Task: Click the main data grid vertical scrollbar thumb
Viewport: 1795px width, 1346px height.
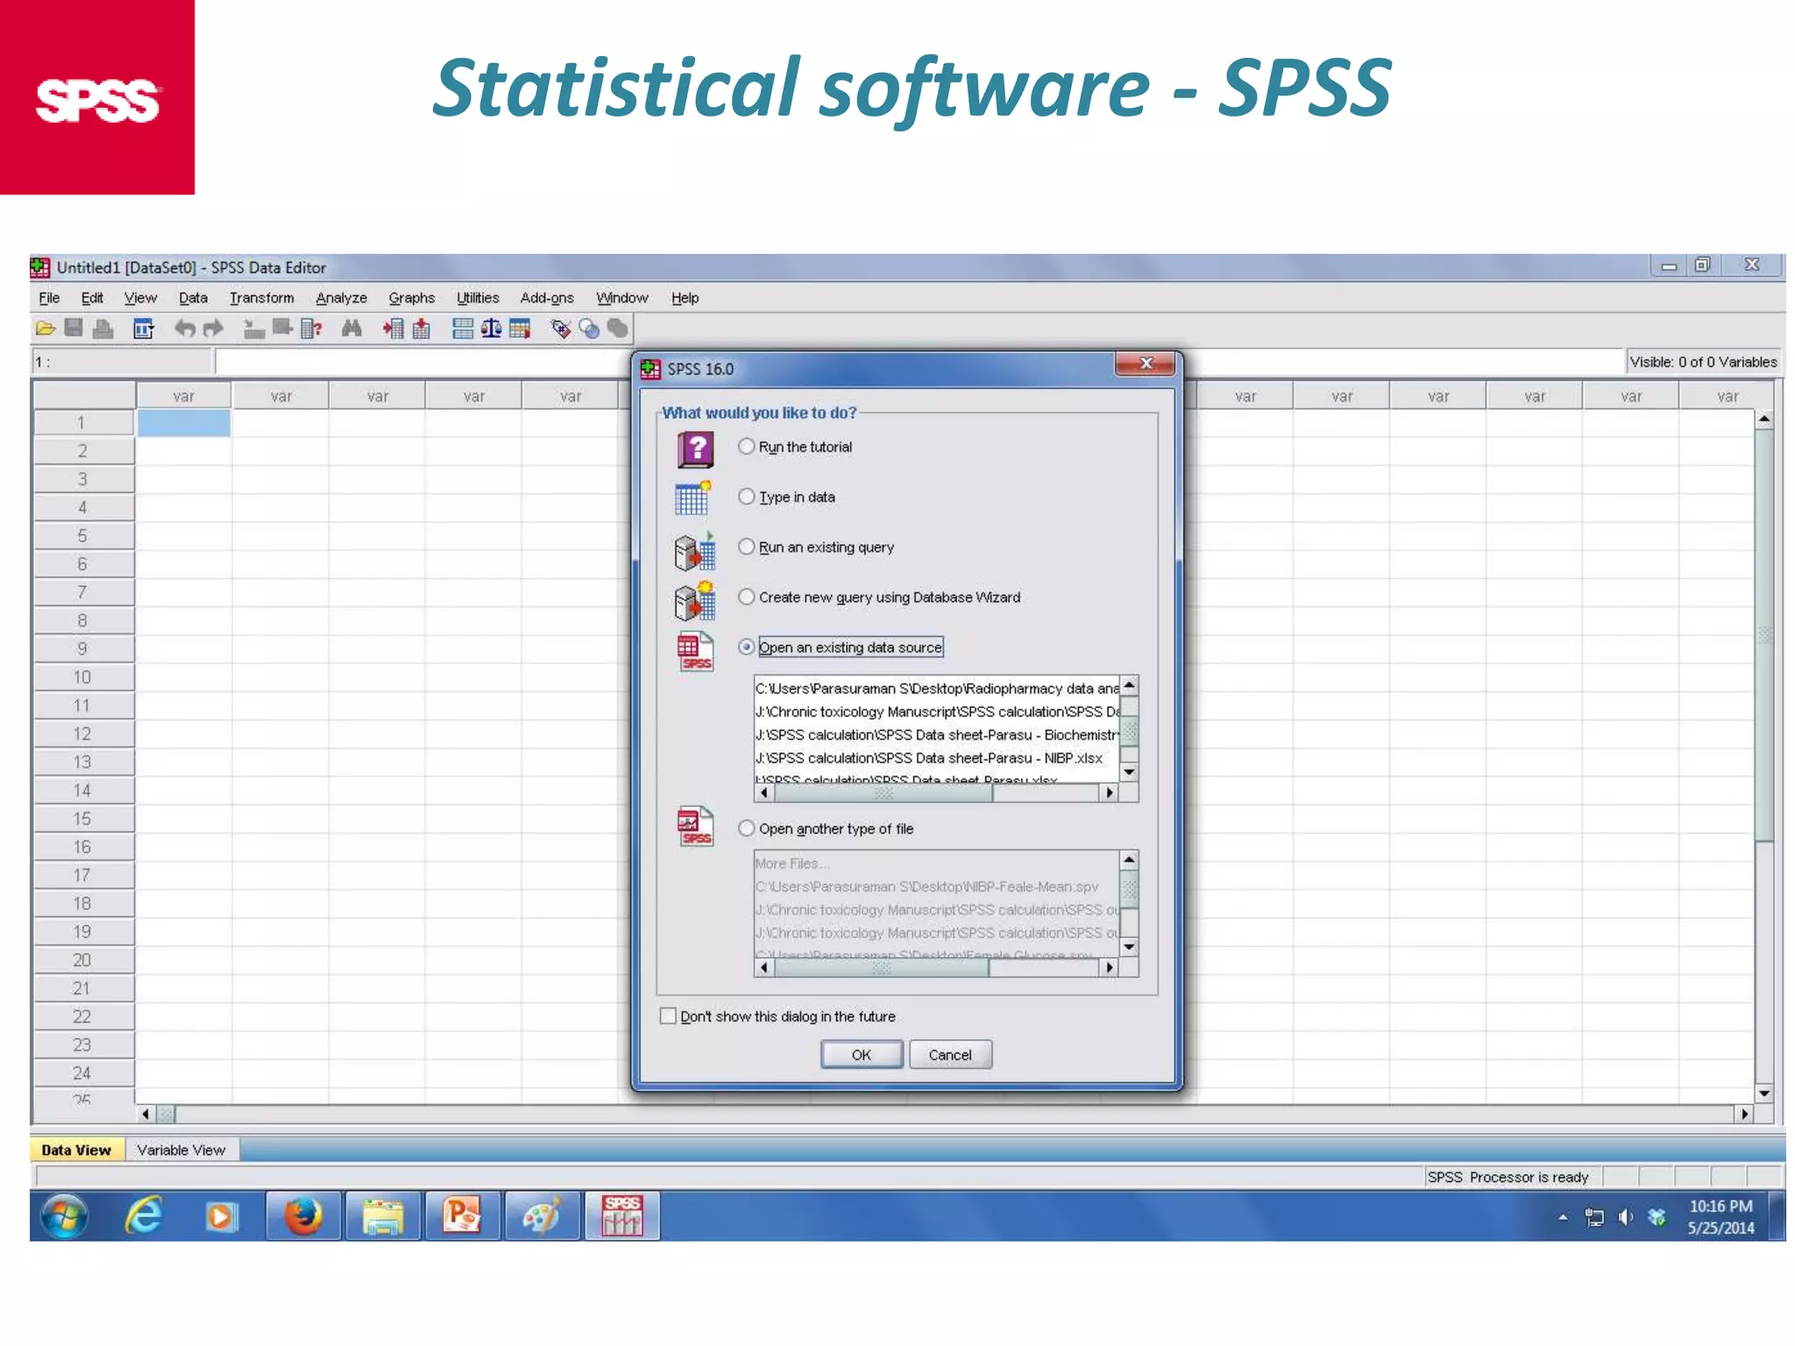Action: 1764,635
